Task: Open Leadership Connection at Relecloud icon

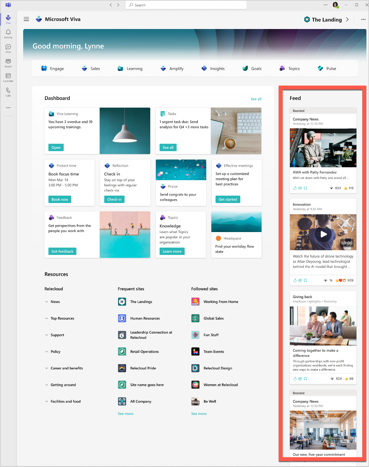Action: (122, 335)
